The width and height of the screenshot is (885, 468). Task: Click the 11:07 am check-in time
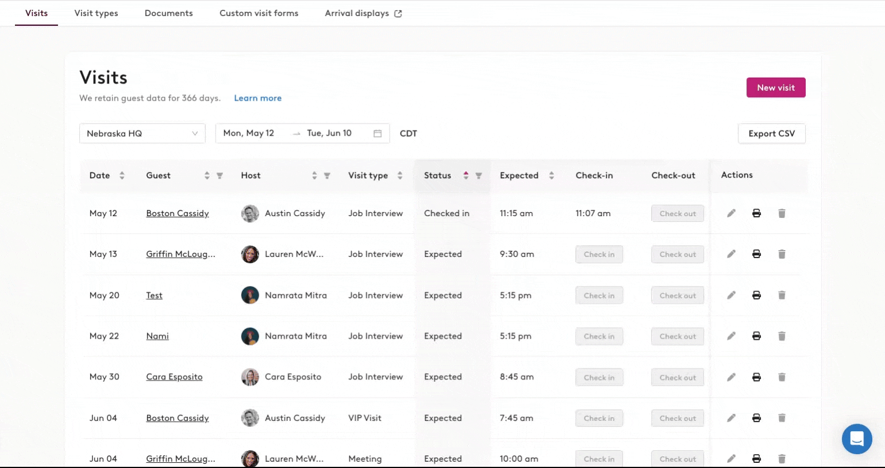coord(593,213)
